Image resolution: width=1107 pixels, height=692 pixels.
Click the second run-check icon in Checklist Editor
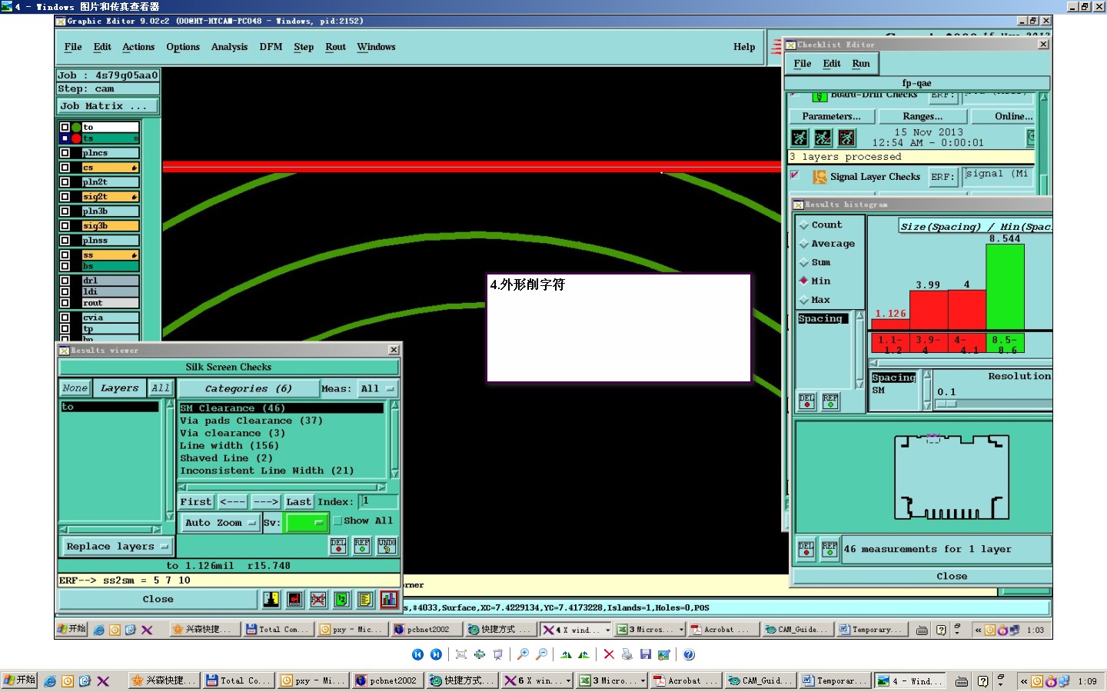(823, 138)
